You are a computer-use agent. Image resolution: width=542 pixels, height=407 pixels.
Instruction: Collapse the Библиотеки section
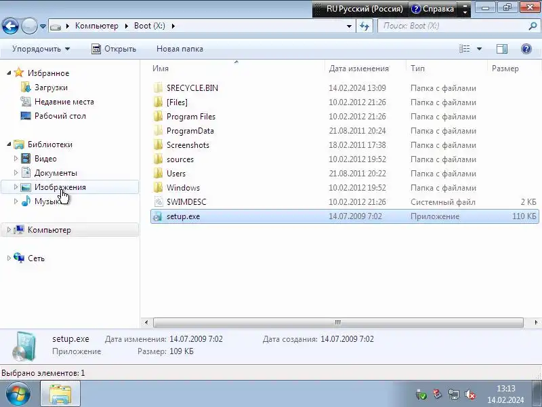[9, 144]
